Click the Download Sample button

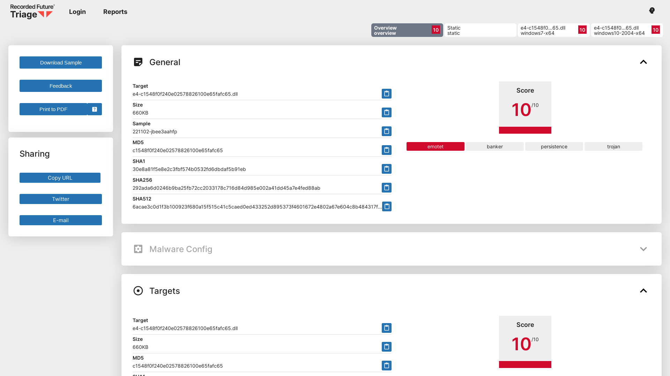pyautogui.click(x=60, y=62)
